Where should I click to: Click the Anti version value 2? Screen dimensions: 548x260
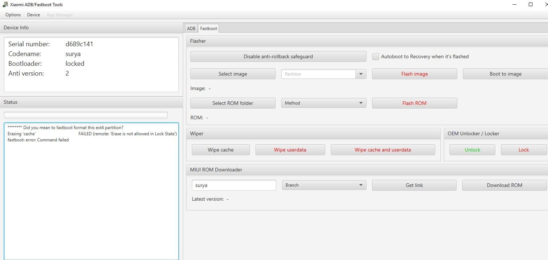point(67,73)
